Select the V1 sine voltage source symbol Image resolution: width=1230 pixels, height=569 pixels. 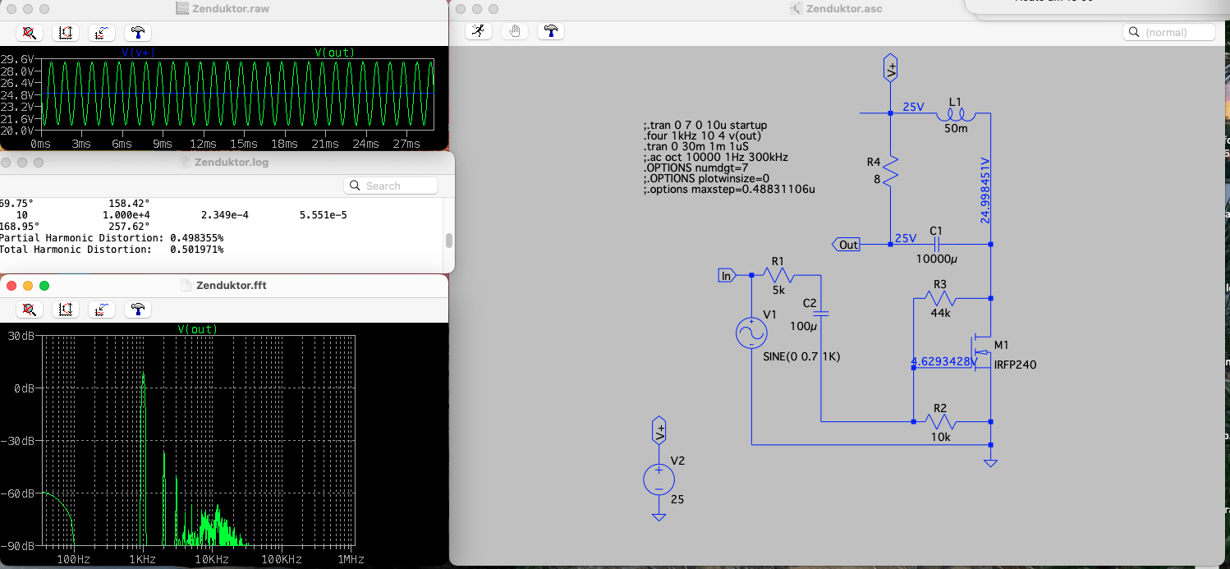click(751, 333)
